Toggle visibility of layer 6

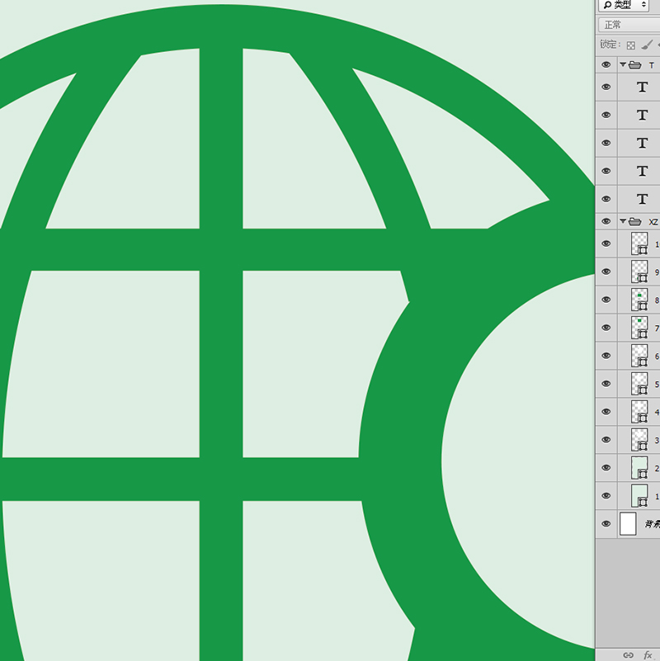606,356
